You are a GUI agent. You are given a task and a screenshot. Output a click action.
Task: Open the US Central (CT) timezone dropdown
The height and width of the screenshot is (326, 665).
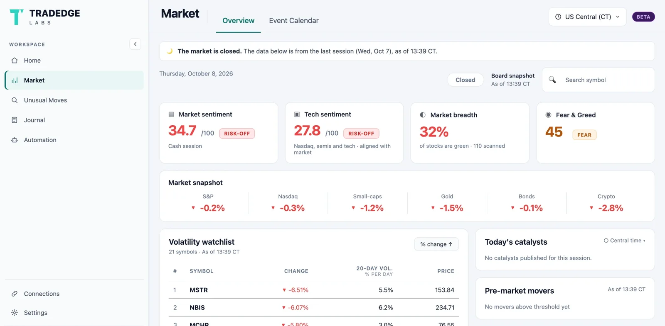[587, 17]
